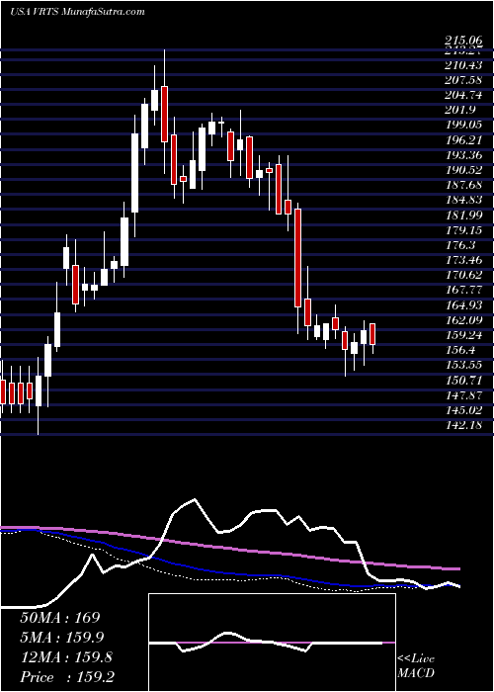This screenshot has width=494, height=692.
Task: Click the 181.99 axis label
Action: point(463,216)
